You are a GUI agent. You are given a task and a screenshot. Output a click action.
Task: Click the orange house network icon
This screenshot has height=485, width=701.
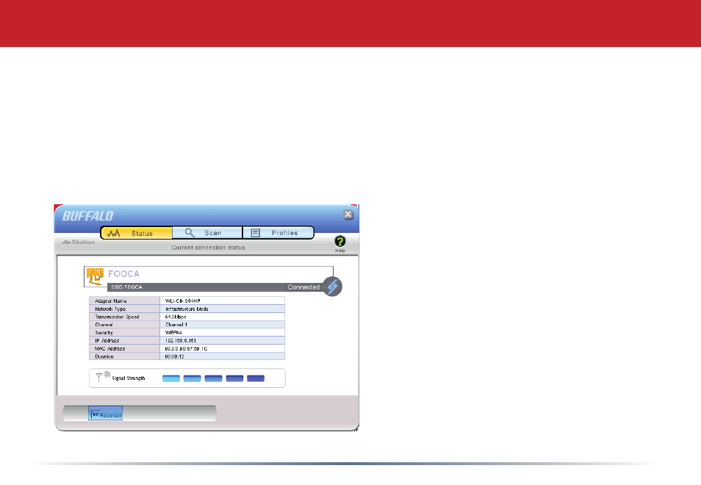pyautogui.click(x=95, y=276)
